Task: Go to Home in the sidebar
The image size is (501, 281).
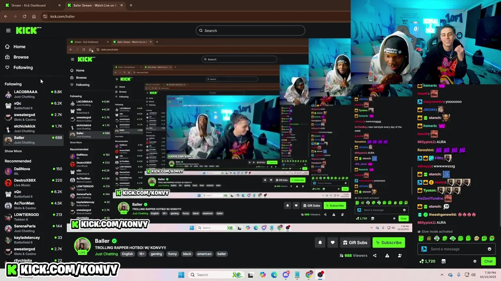Action: pyautogui.click(x=19, y=47)
